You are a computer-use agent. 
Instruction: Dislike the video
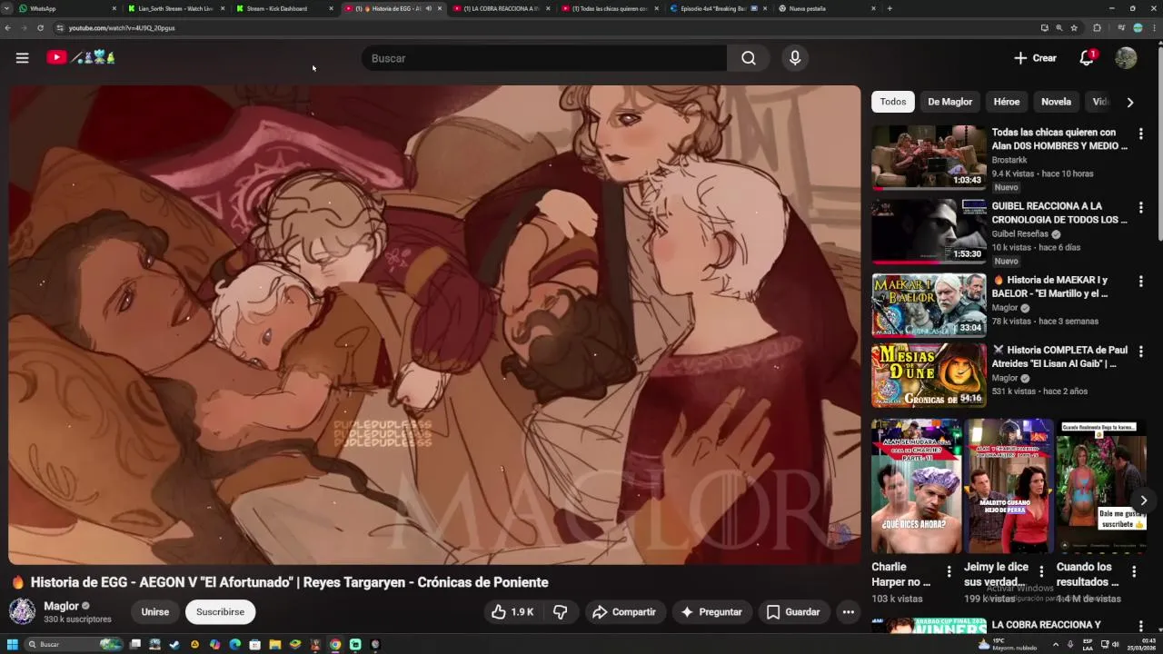(560, 612)
